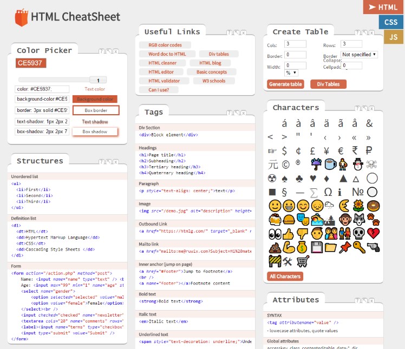Insert the golden key emoji
405x349 pixels.
[x=359, y=248]
